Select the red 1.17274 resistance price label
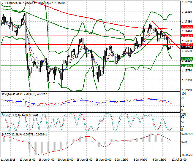Image resolution: width=193 pixels, height=163 pixels. coord(187,36)
